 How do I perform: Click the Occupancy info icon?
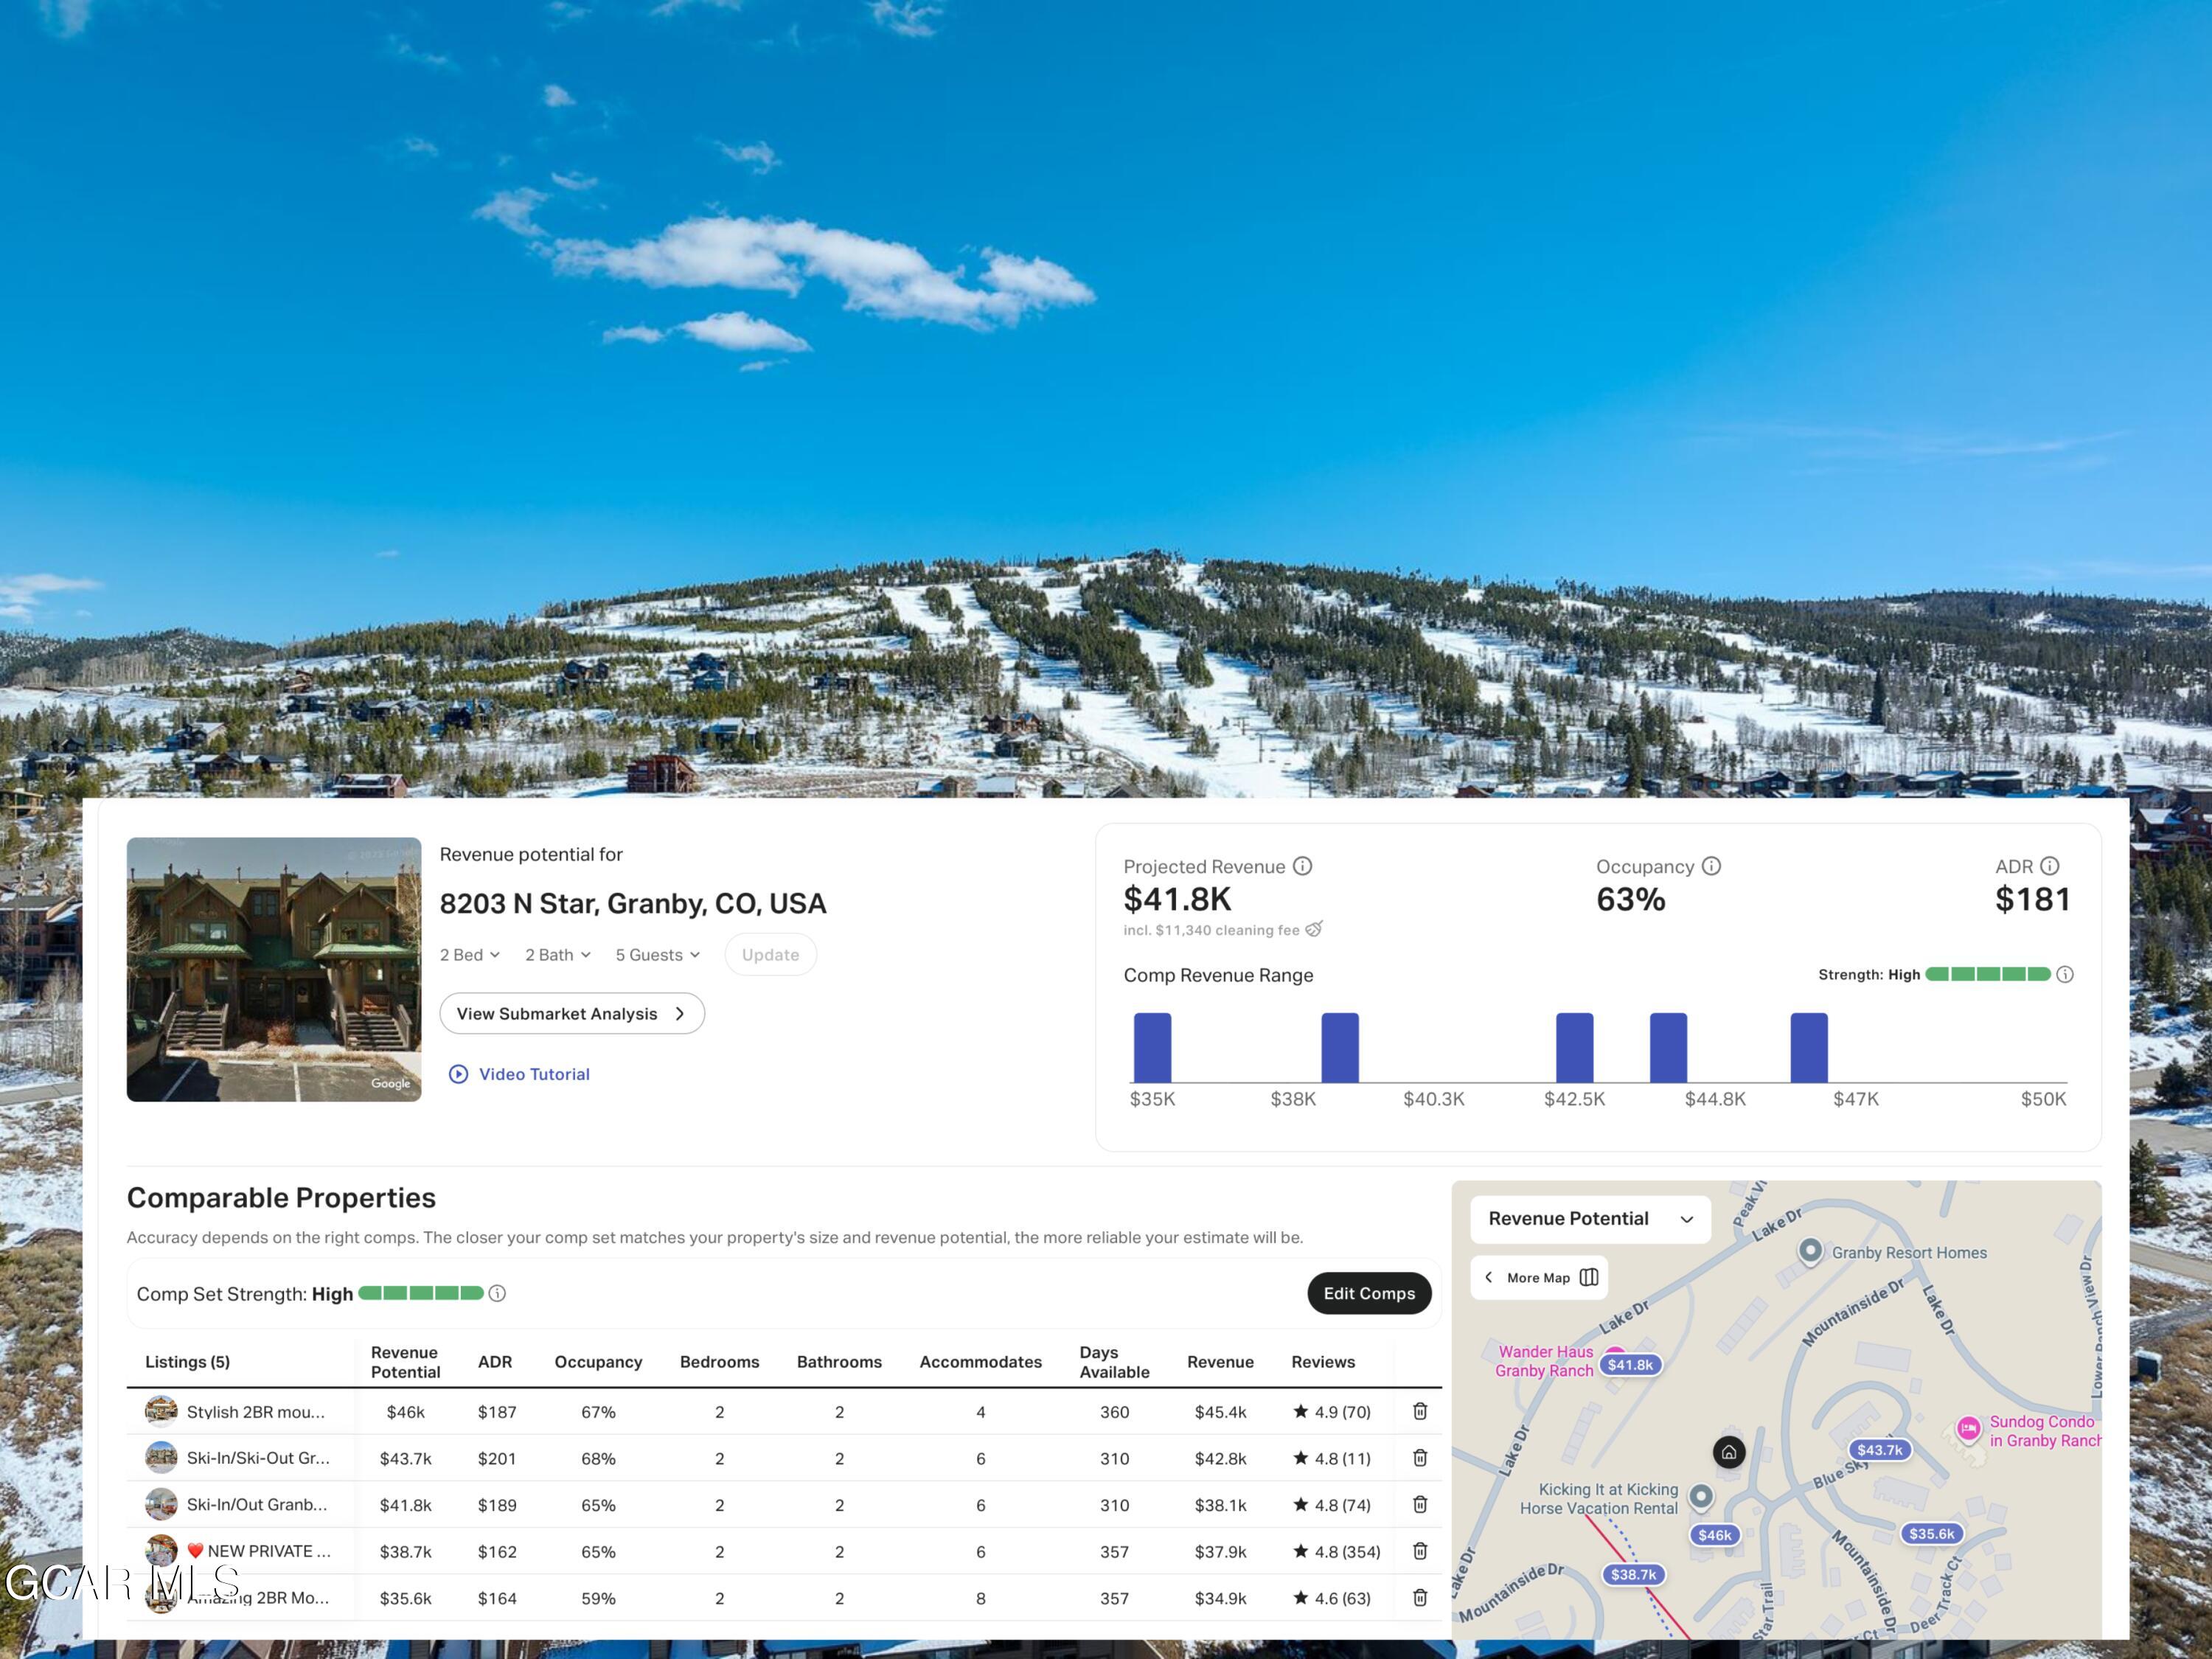pyautogui.click(x=1711, y=866)
